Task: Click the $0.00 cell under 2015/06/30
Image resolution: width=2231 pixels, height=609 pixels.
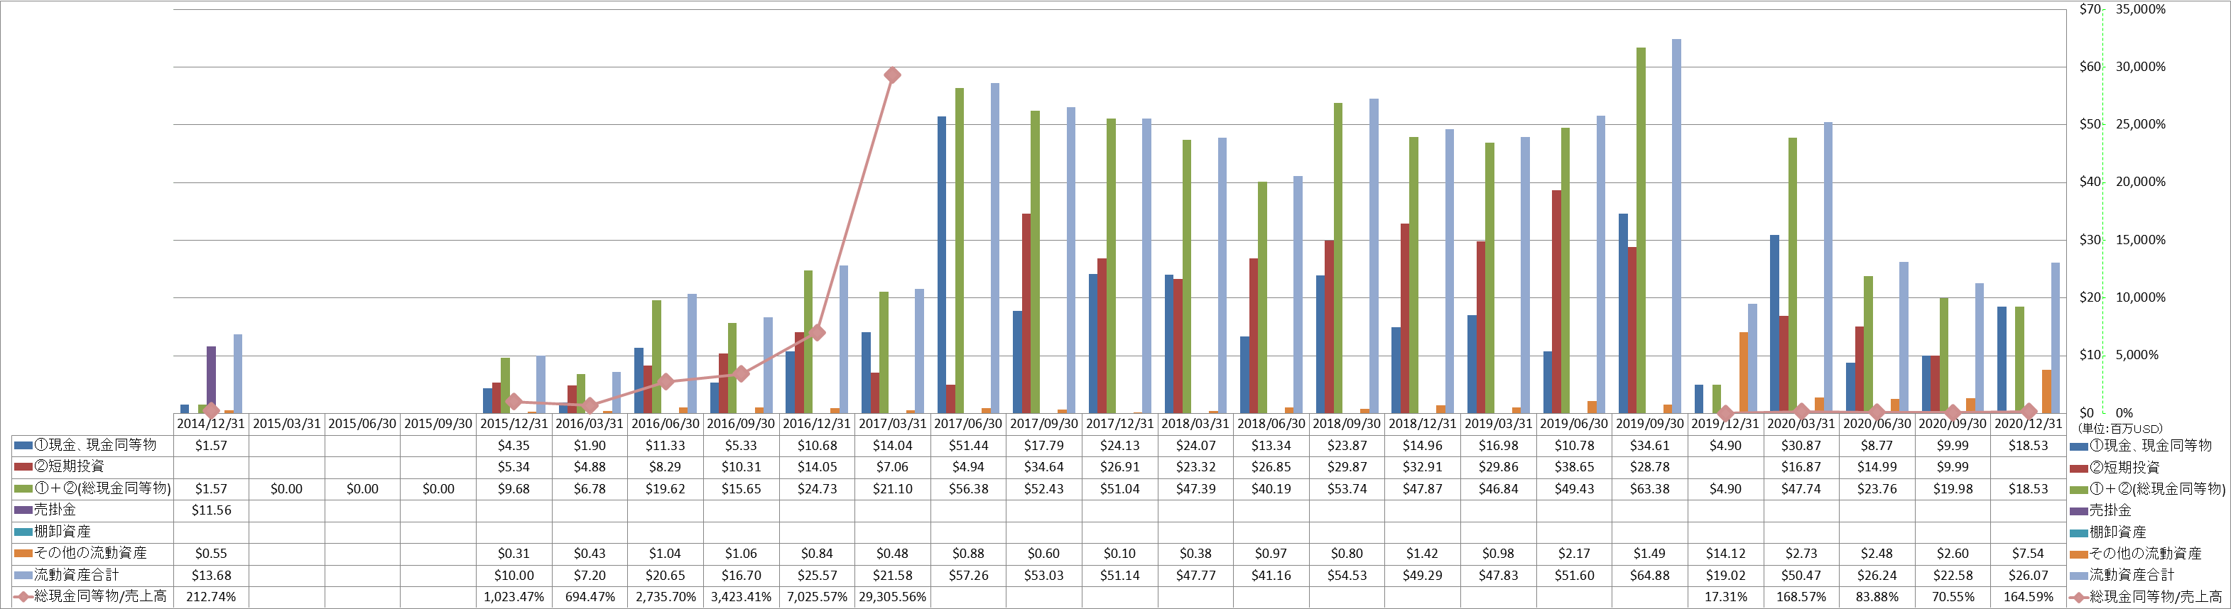Action: tap(362, 488)
